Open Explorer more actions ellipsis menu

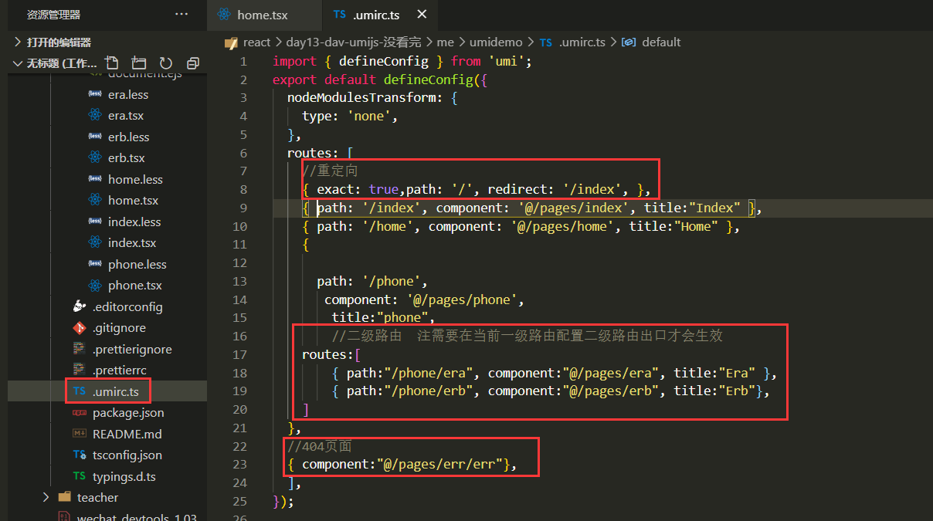182,15
